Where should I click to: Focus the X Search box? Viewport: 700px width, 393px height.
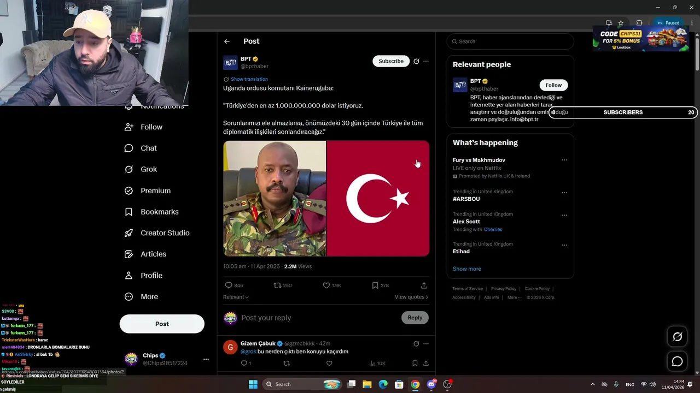(x=510, y=41)
